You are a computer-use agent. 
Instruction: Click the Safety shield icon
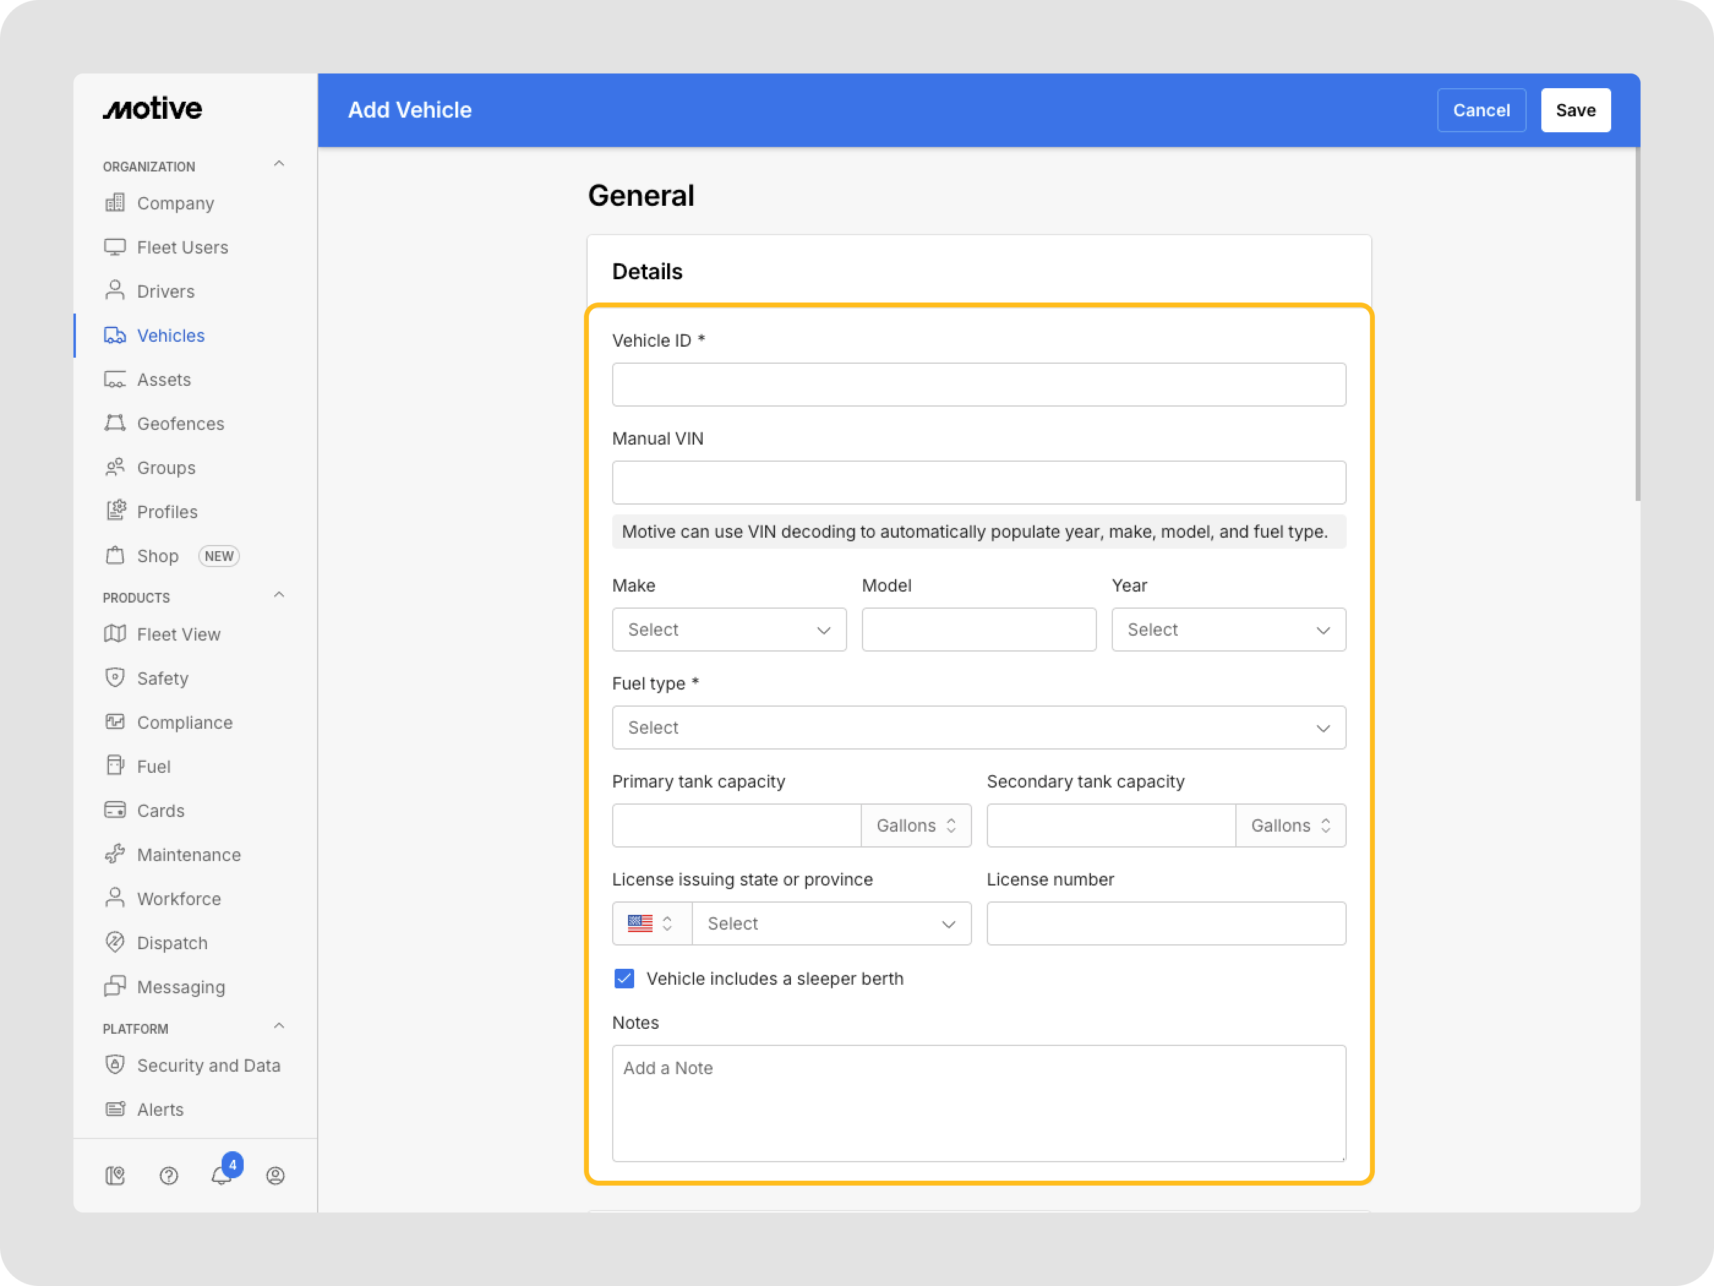tap(114, 677)
